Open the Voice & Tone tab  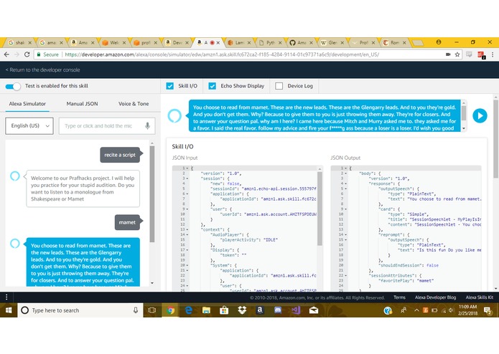(x=134, y=104)
